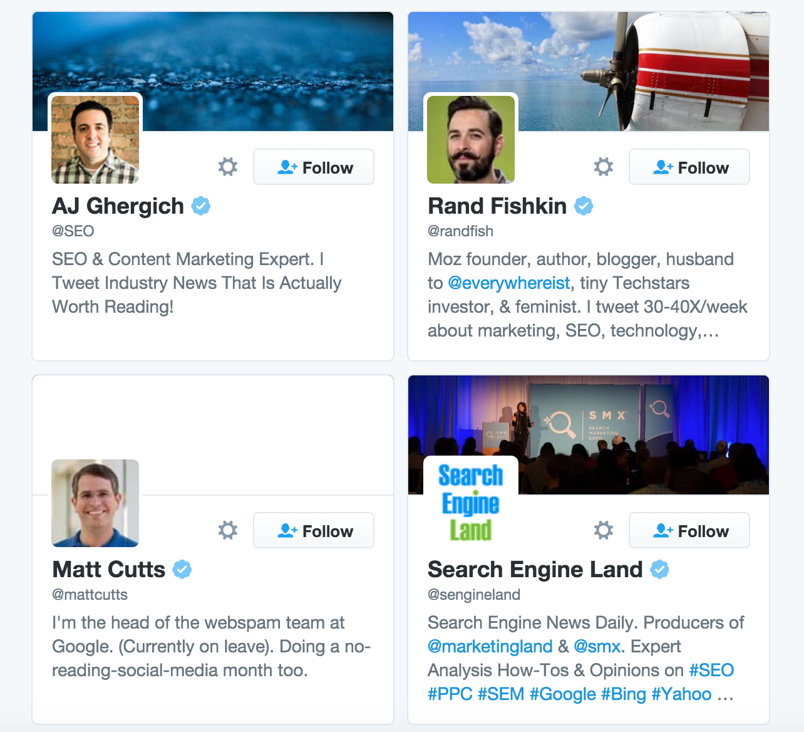The image size is (804, 732).
Task: Open the @marketingland mention link
Action: pyautogui.click(x=490, y=646)
